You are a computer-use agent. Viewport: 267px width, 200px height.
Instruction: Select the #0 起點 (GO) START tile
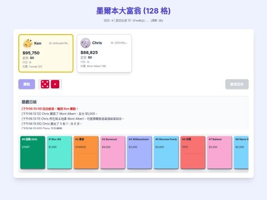pyautogui.click(x=33, y=153)
